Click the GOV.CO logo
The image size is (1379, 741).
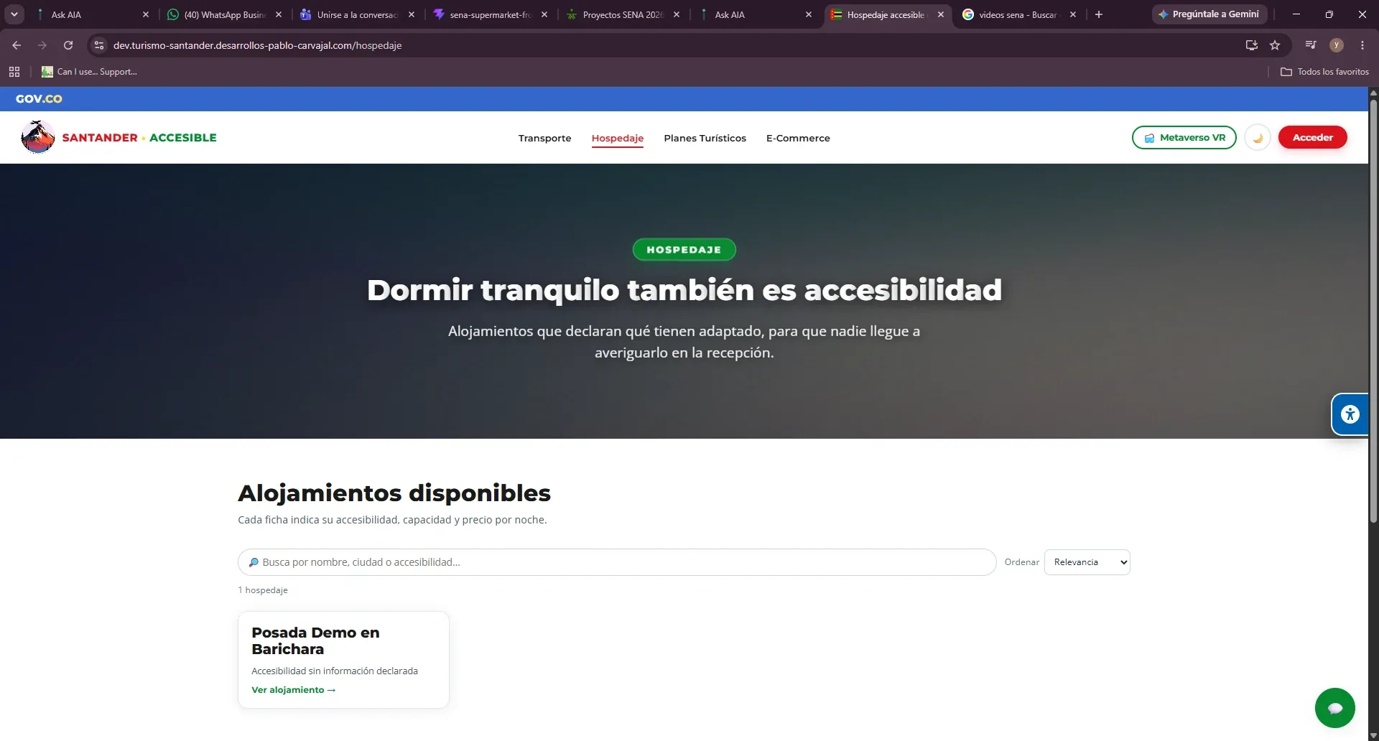tap(39, 99)
